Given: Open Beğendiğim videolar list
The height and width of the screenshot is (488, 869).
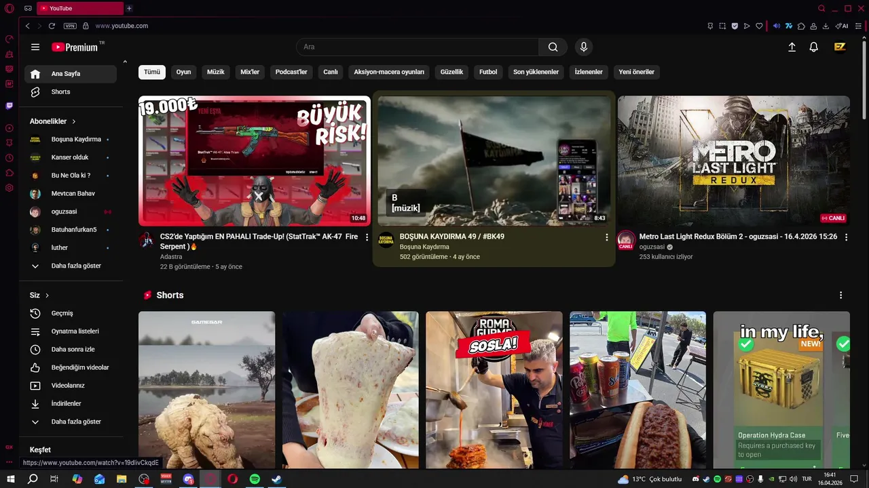Looking at the screenshot, I should pyautogui.click(x=71, y=367).
